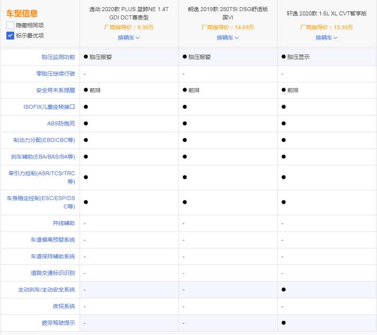Click the 主动刹车/主动安全系统 row label

47,290
